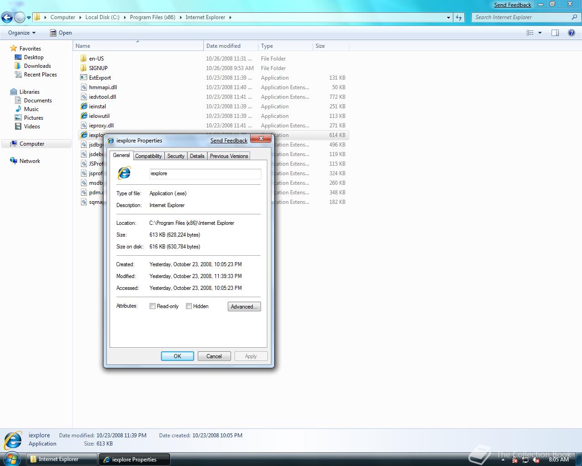Switch to the Compatibility tab
Image resolution: width=582 pixels, height=466 pixels.
tap(148, 156)
